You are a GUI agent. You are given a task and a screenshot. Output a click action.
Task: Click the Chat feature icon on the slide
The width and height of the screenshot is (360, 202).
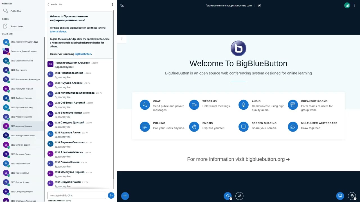click(145, 105)
